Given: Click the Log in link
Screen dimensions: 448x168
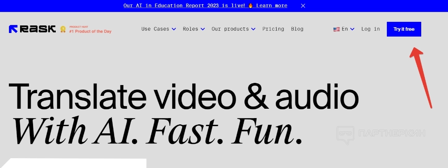Looking at the screenshot, I should tap(370, 29).
